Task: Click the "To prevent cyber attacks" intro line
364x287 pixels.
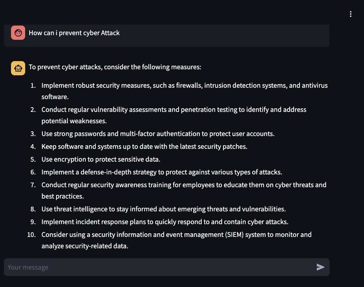Action: pyautogui.click(x=115, y=67)
